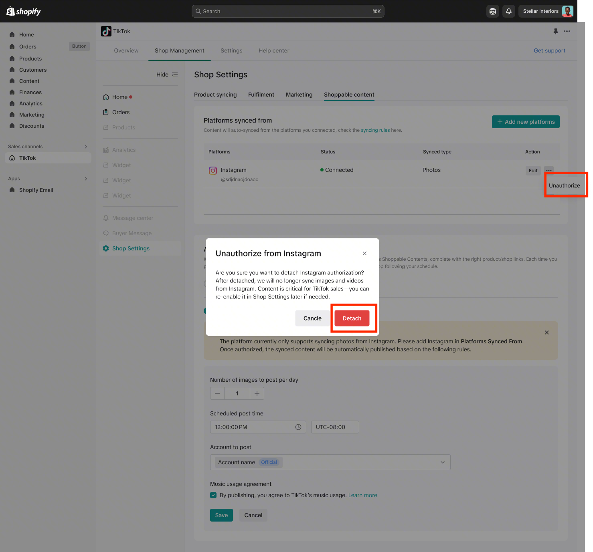The height and width of the screenshot is (552, 593).
Task: Select the Shoppable content tab
Action: tap(349, 95)
